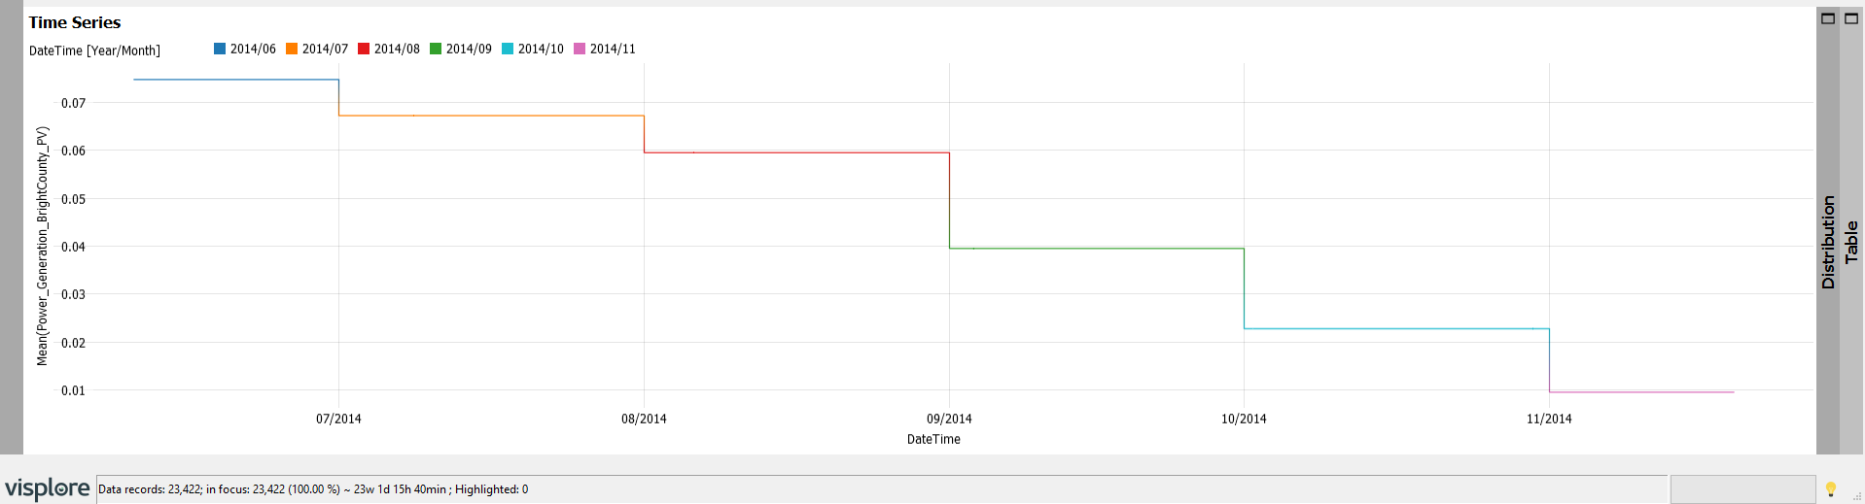Click the window resize grip icon

pyautogui.click(x=1857, y=496)
